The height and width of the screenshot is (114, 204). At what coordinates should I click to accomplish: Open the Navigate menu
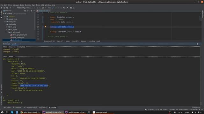coord(16,5)
